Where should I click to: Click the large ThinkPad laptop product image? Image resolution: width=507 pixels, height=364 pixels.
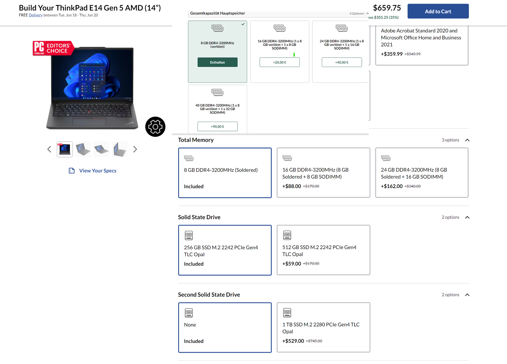(x=92, y=88)
